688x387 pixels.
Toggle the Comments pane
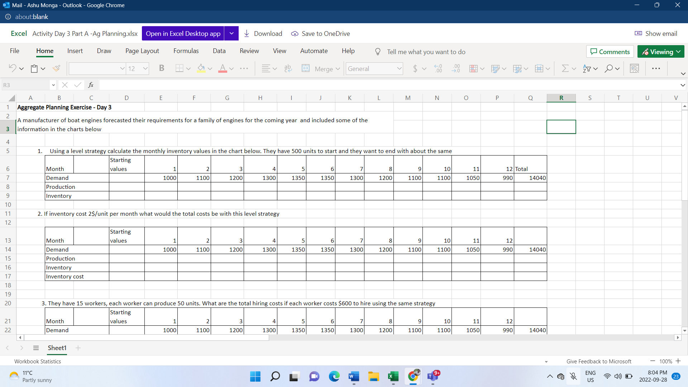(x=610, y=51)
